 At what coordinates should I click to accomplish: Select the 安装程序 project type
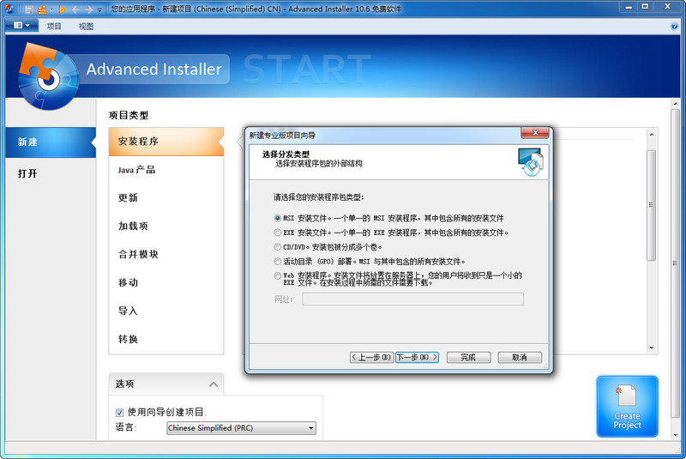[166, 142]
